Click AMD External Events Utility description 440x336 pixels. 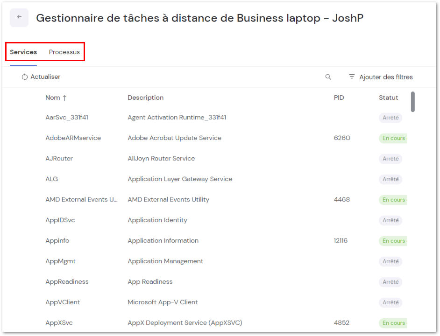(168, 199)
